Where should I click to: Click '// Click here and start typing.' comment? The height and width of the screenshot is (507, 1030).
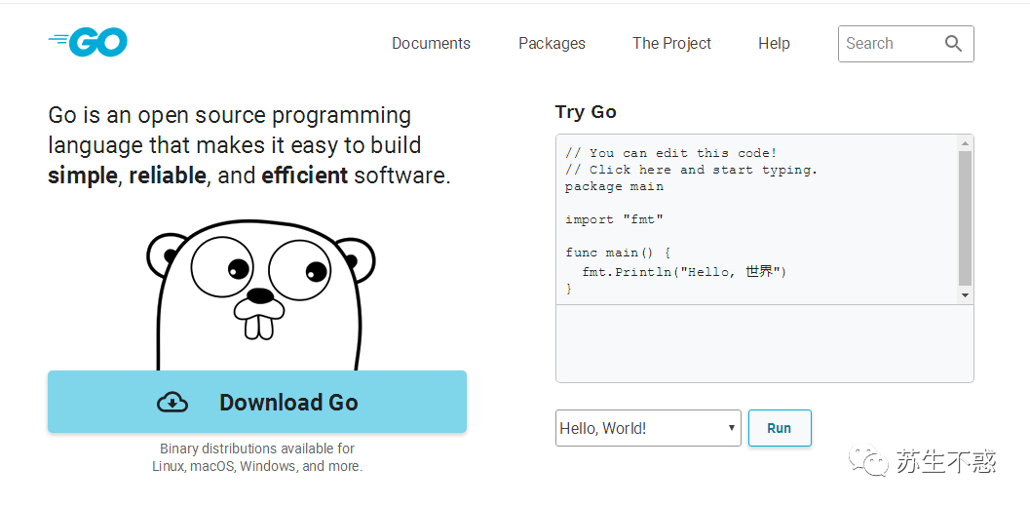tap(691, 170)
